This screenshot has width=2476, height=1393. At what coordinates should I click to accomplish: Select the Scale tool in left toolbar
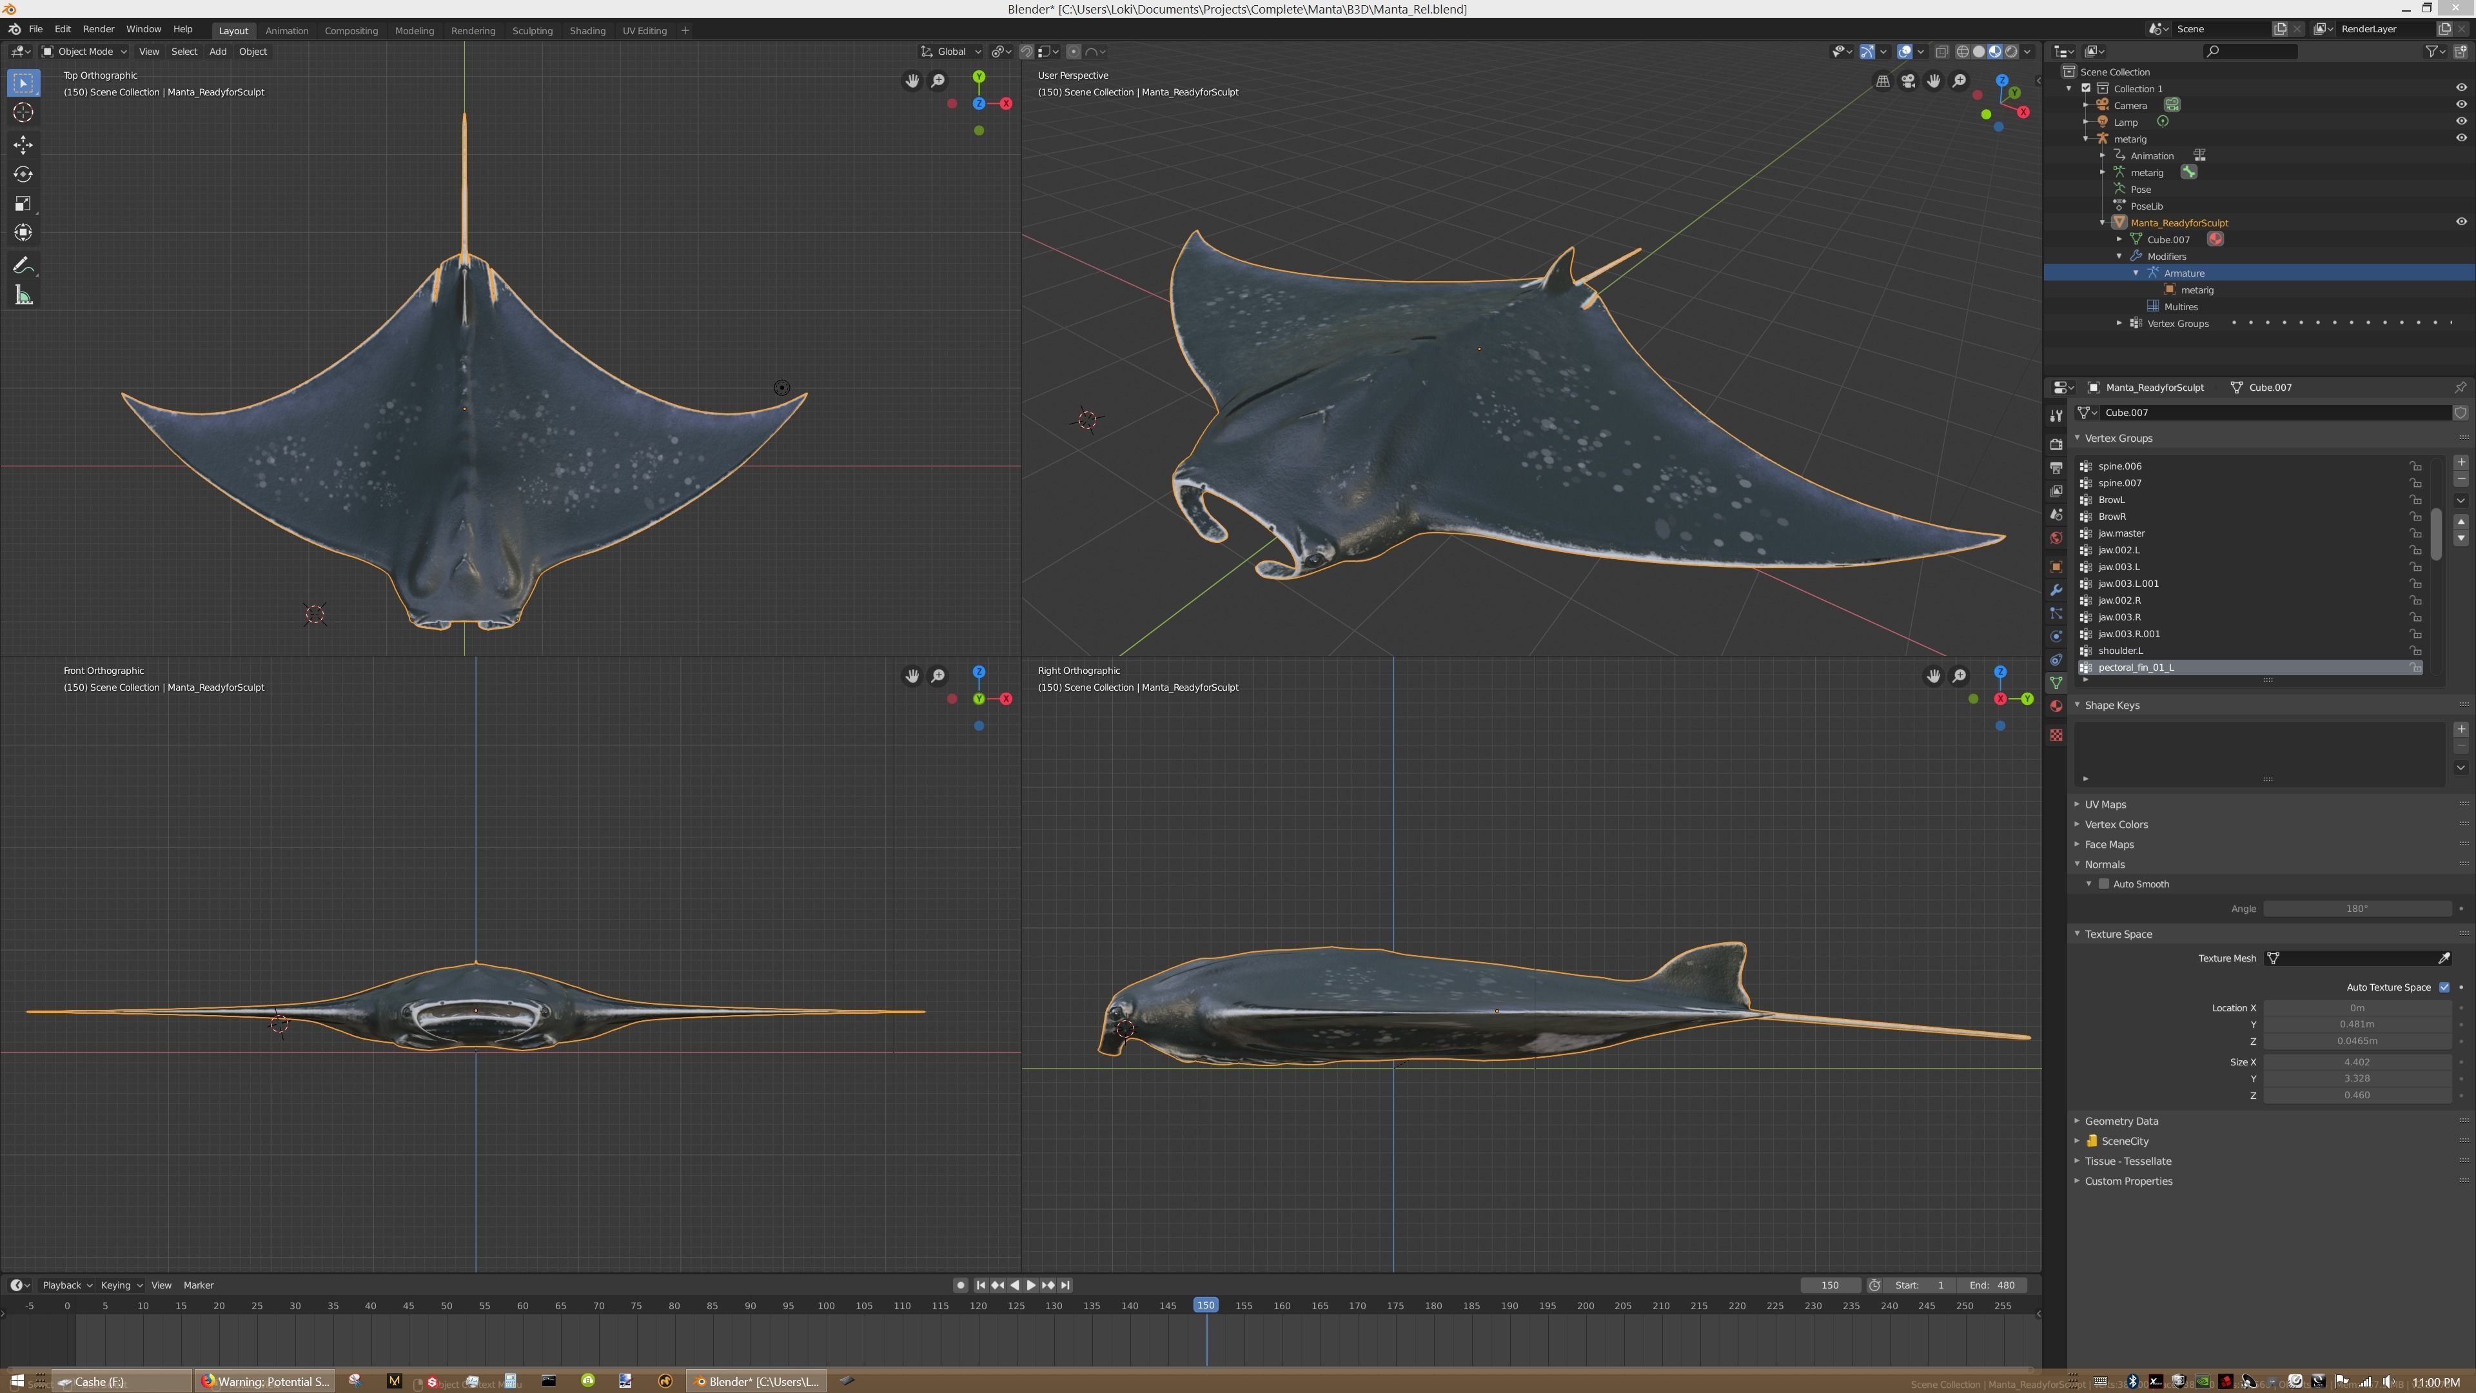tap(23, 204)
